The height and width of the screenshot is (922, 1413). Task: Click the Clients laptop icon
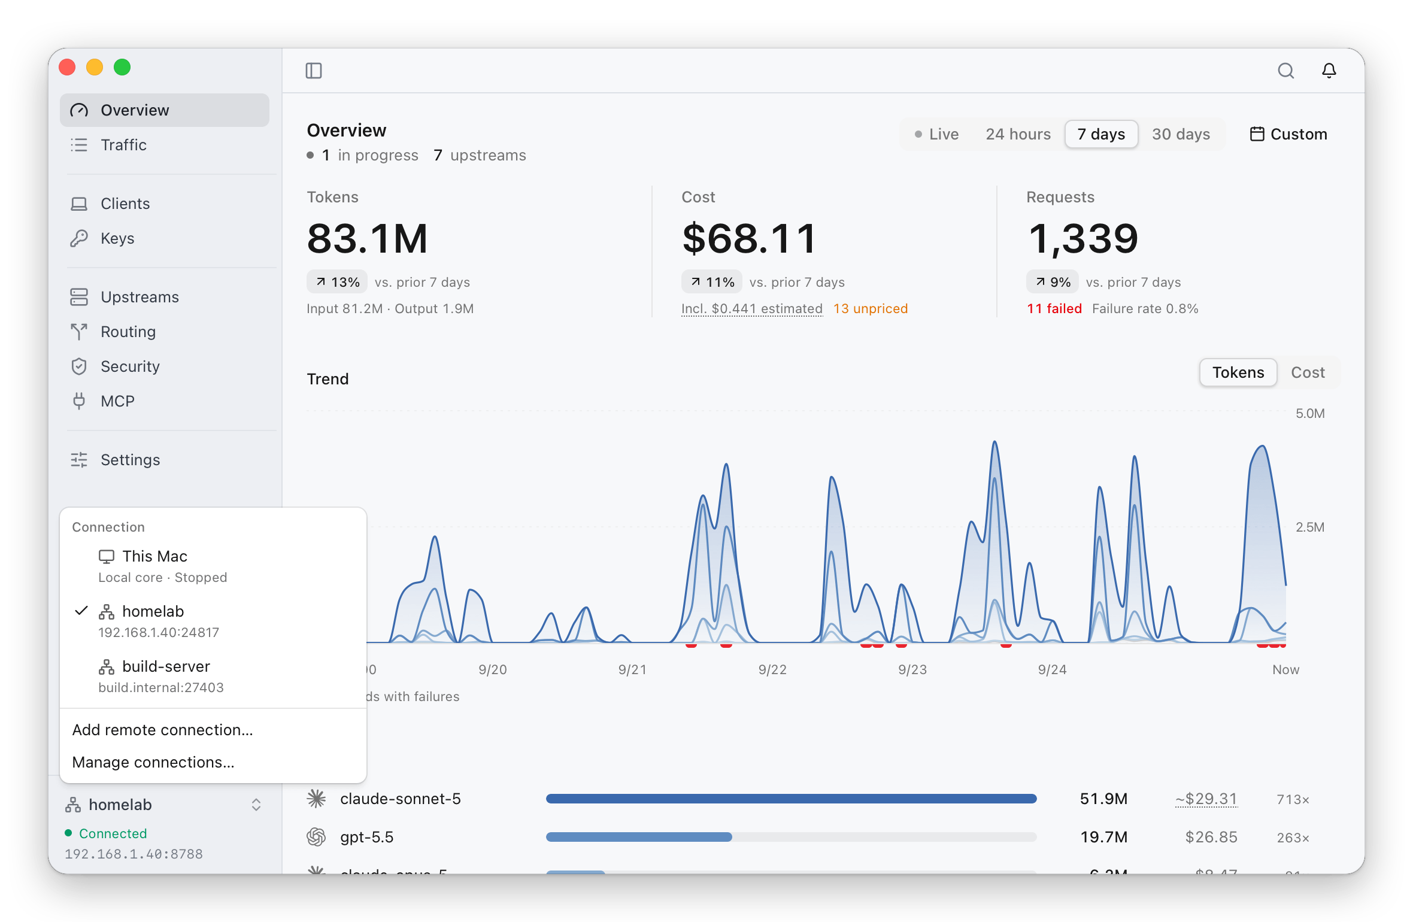tap(79, 204)
